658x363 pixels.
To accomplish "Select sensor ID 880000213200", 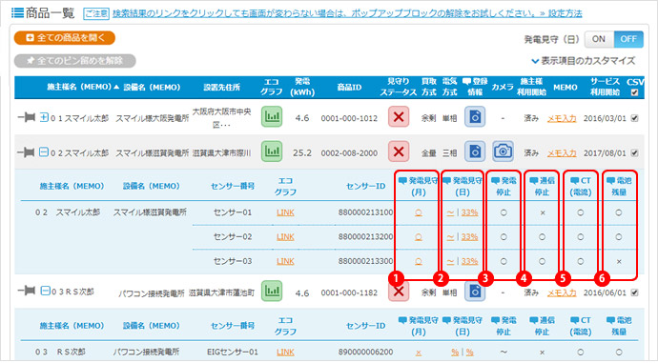I will coord(365,237).
